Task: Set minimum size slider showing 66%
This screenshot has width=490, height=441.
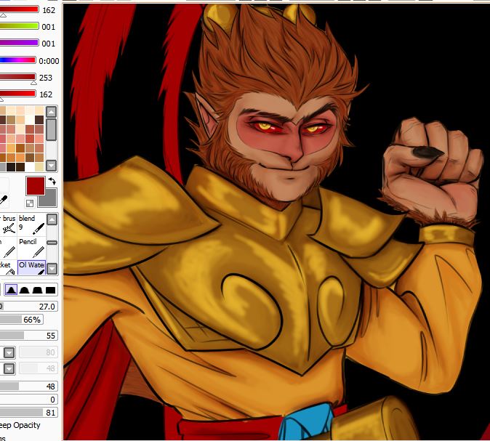Action: (22, 320)
